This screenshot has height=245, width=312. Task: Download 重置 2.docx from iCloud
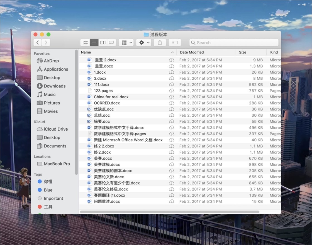pyautogui.click(x=172, y=60)
